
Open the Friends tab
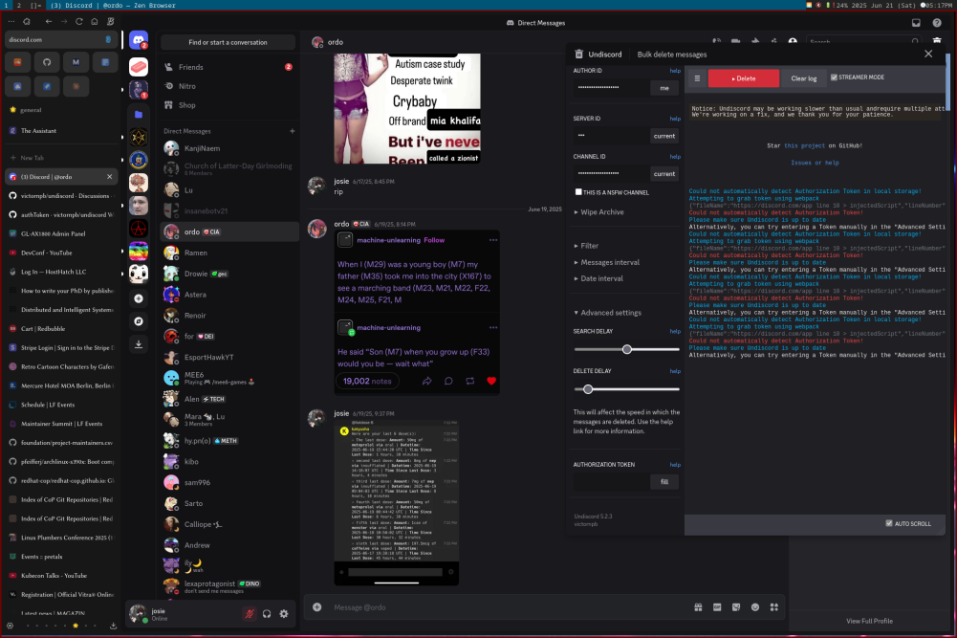(191, 67)
